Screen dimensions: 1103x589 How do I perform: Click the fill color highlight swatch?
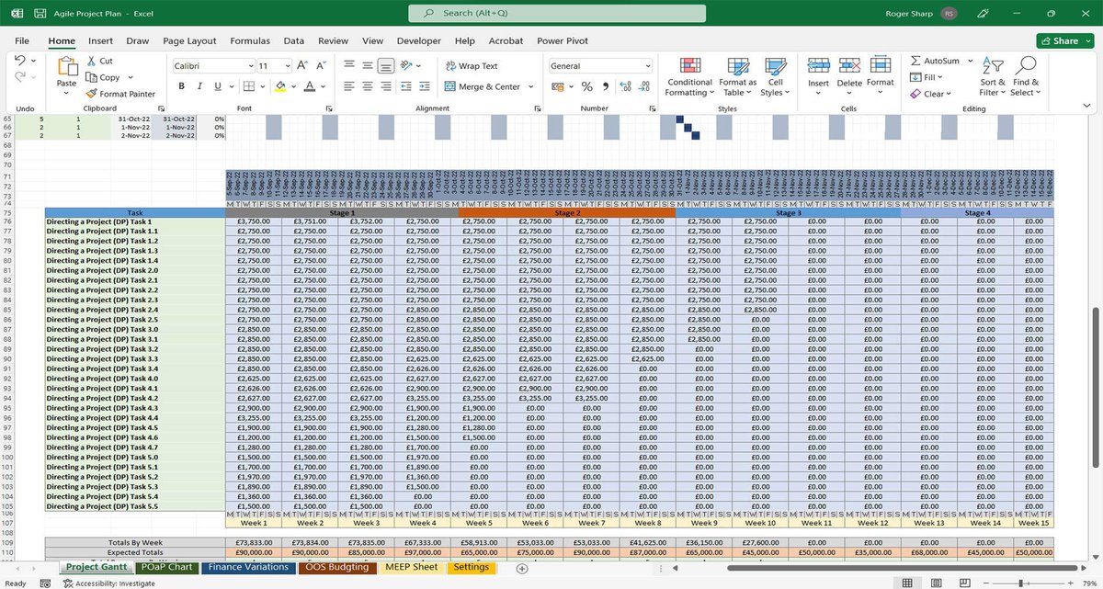pos(281,86)
